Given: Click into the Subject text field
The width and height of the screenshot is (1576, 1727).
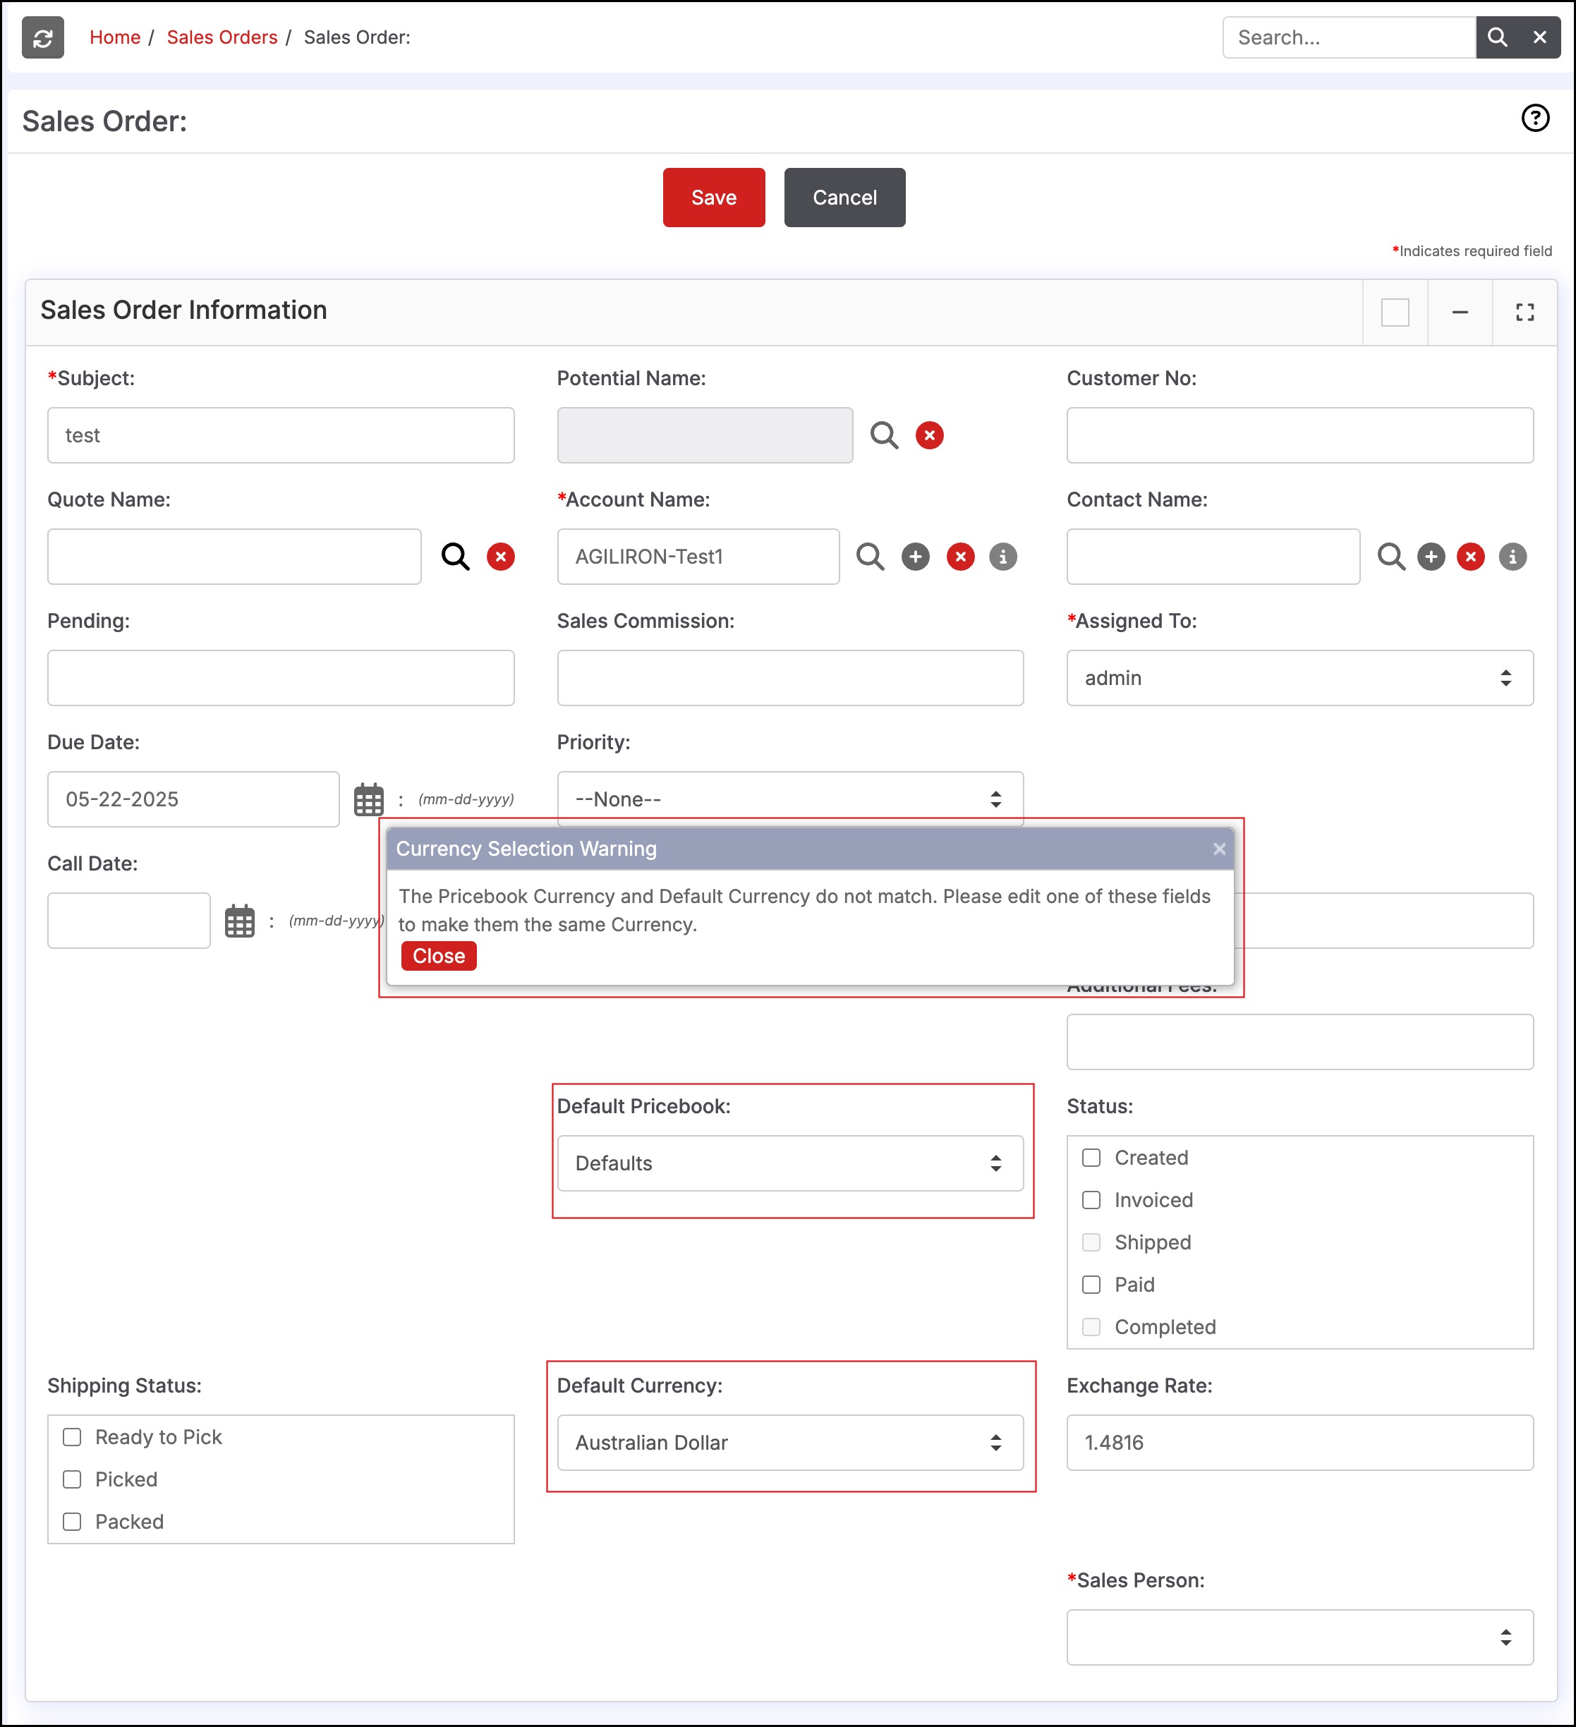Looking at the screenshot, I should pos(281,436).
